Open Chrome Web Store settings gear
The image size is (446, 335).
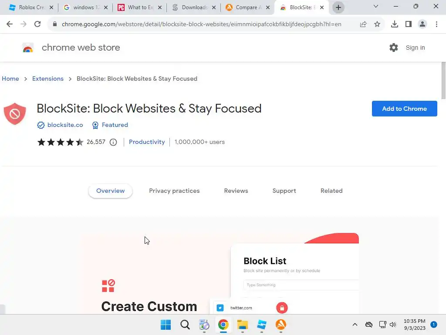click(x=394, y=48)
